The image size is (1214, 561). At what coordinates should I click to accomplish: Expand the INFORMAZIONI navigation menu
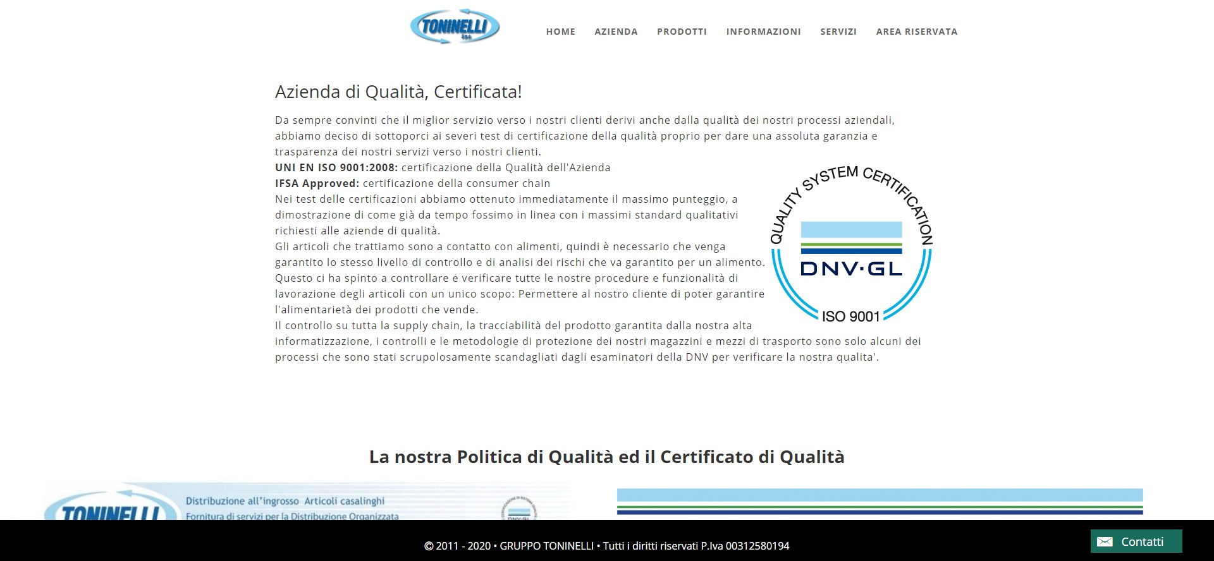tap(763, 32)
